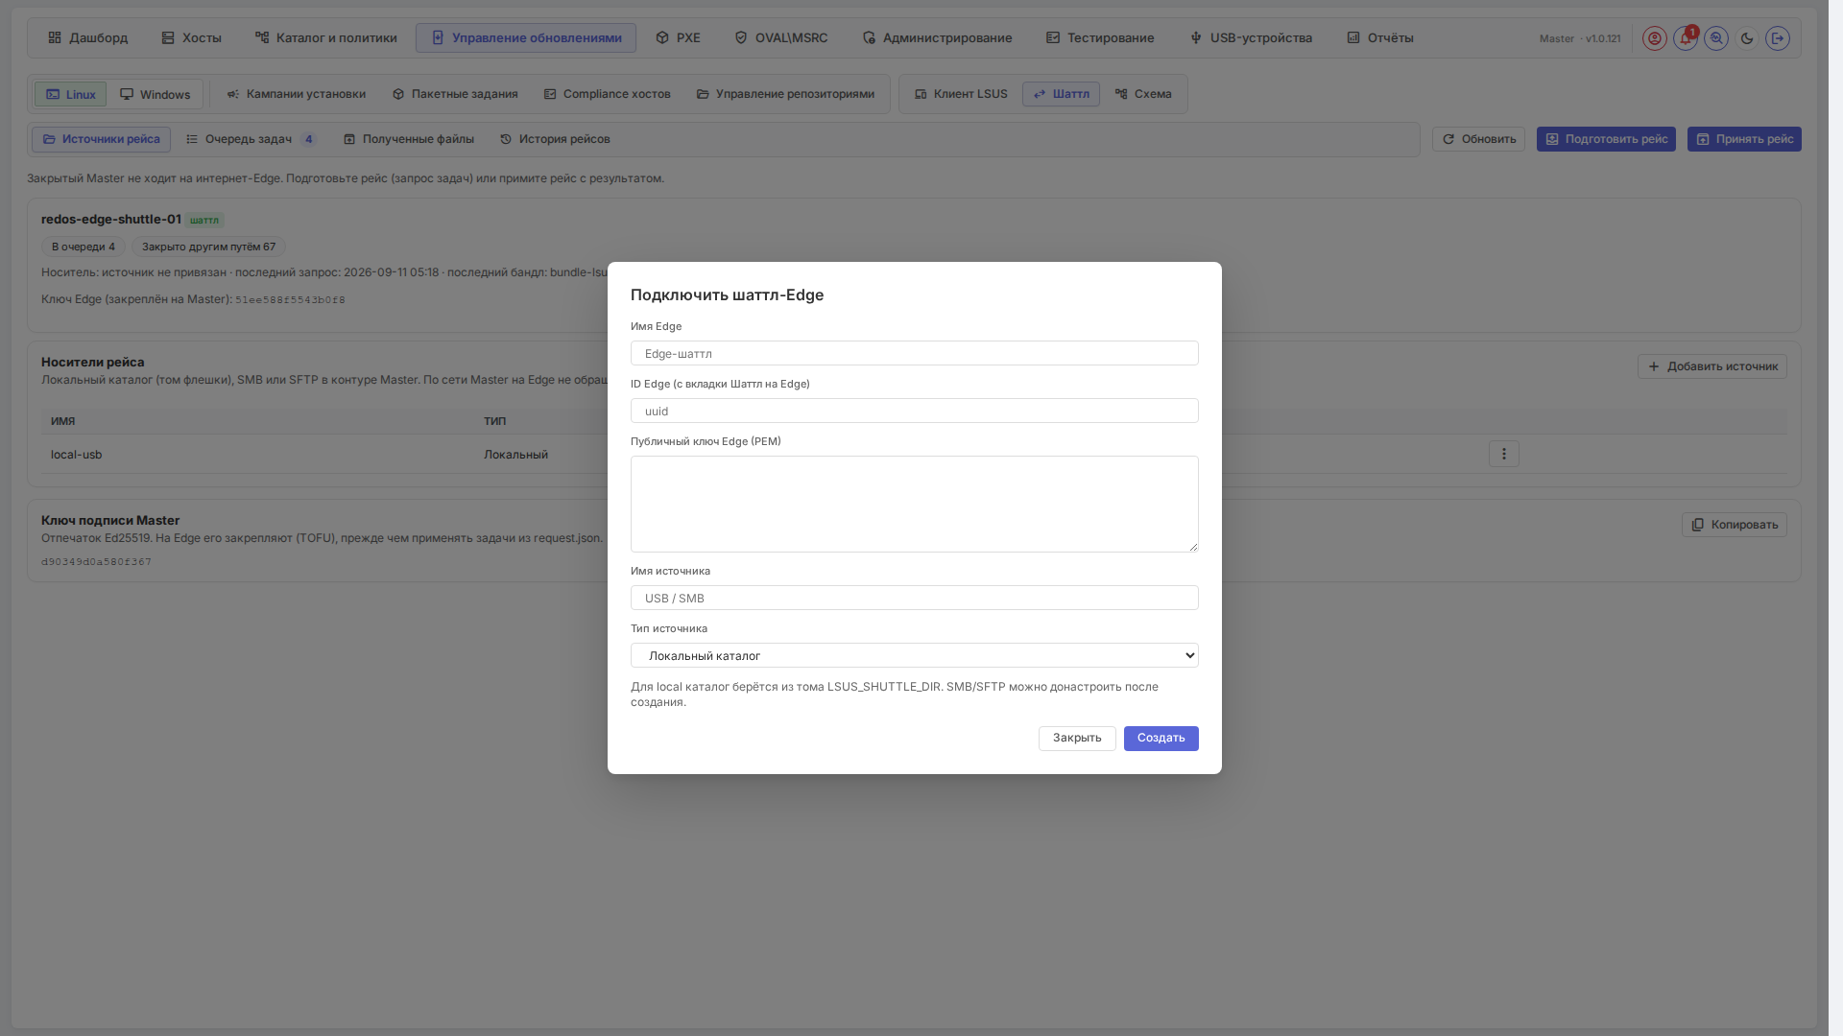Image resolution: width=1843 pixels, height=1036 pixels.
Task: Open USB-устройства section
Action: (x=1251, y=38)
